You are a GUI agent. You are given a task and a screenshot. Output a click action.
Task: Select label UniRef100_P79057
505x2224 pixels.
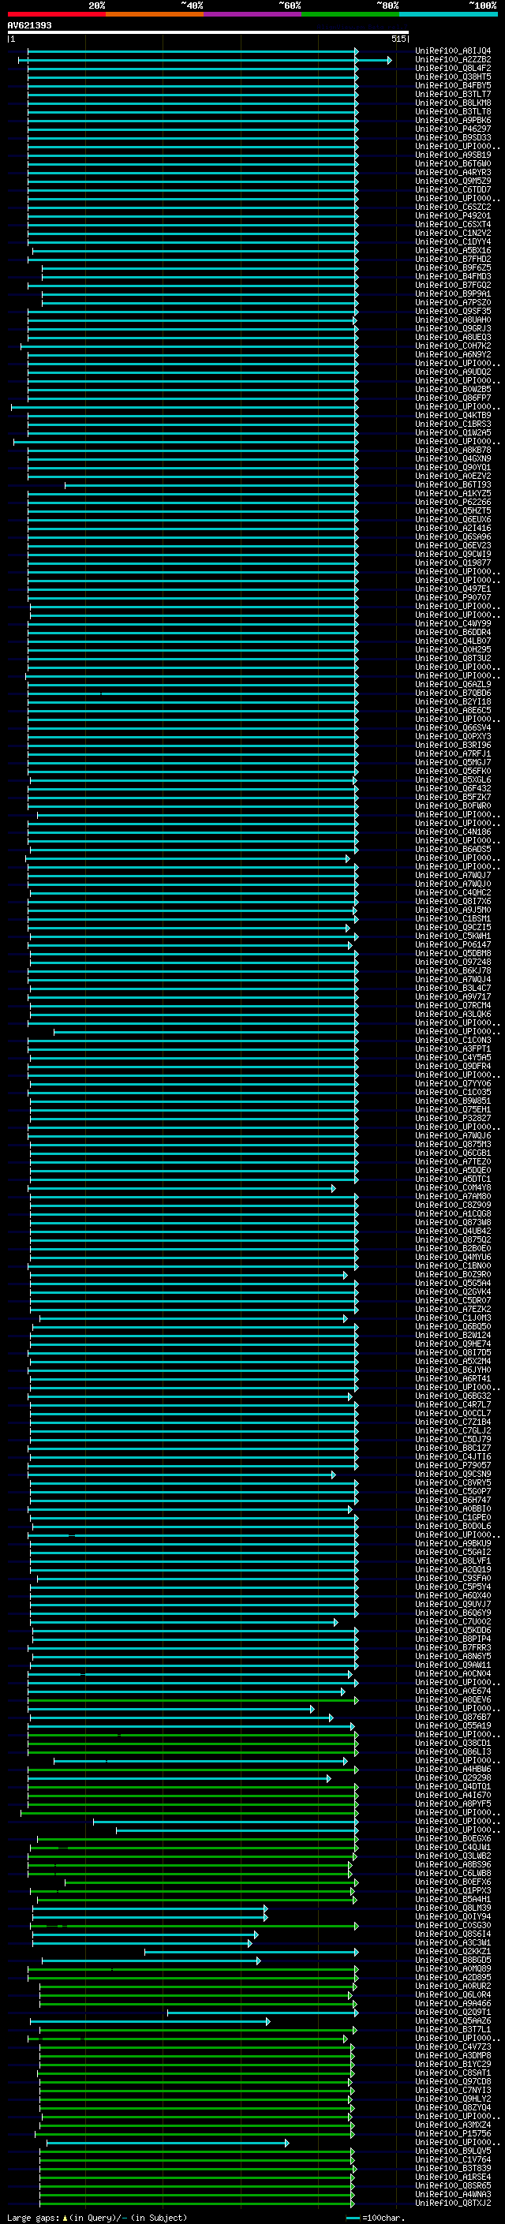pyautogui.click(x=453, y=1466)
